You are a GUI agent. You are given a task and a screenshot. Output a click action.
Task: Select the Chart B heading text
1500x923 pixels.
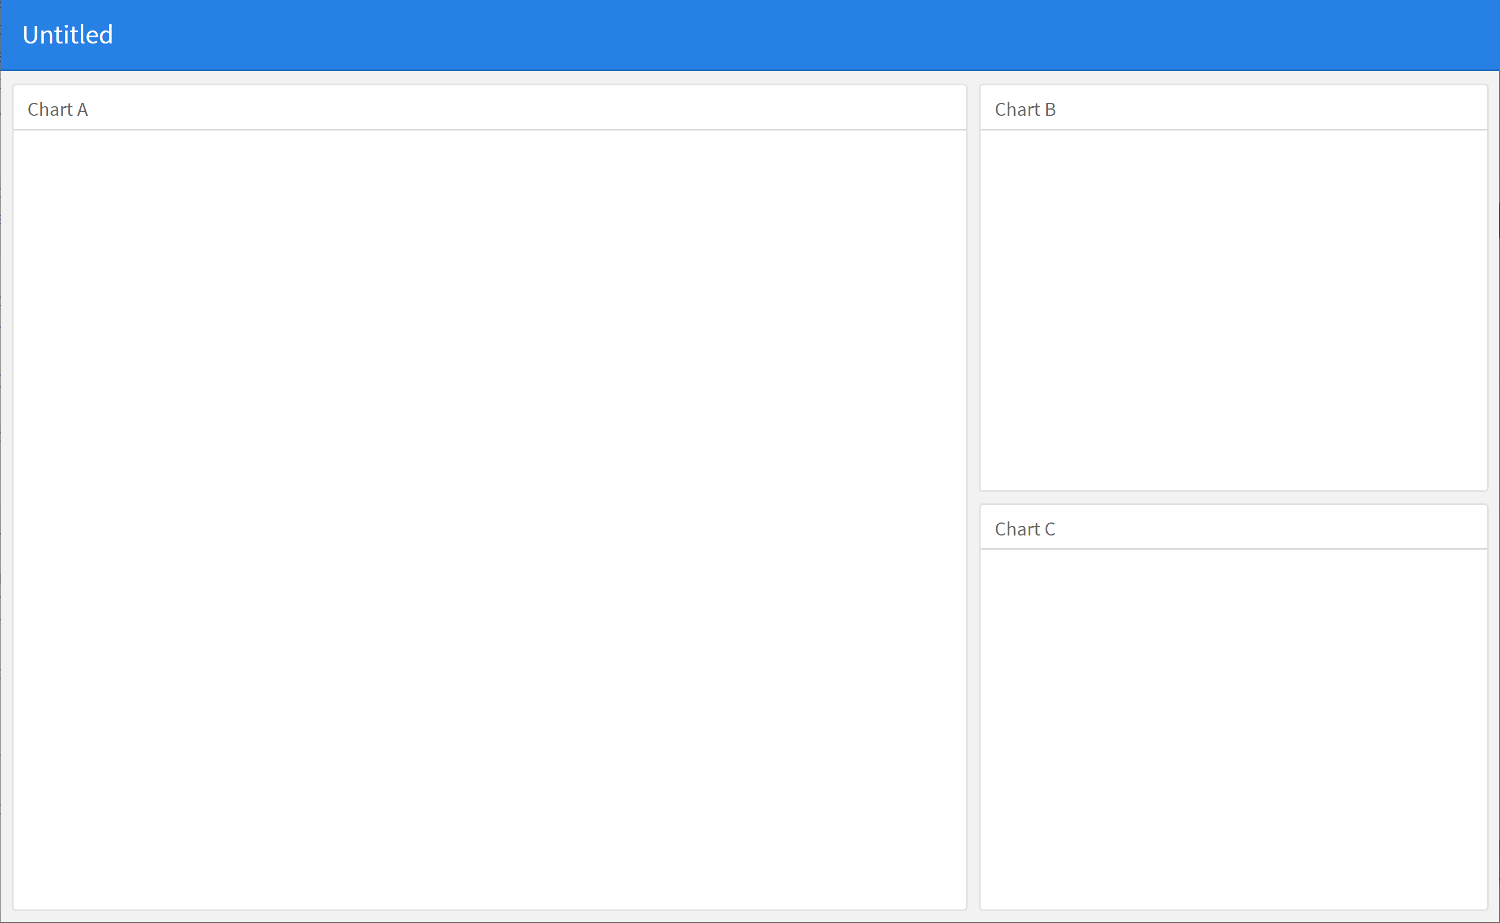pos(1025,109)
